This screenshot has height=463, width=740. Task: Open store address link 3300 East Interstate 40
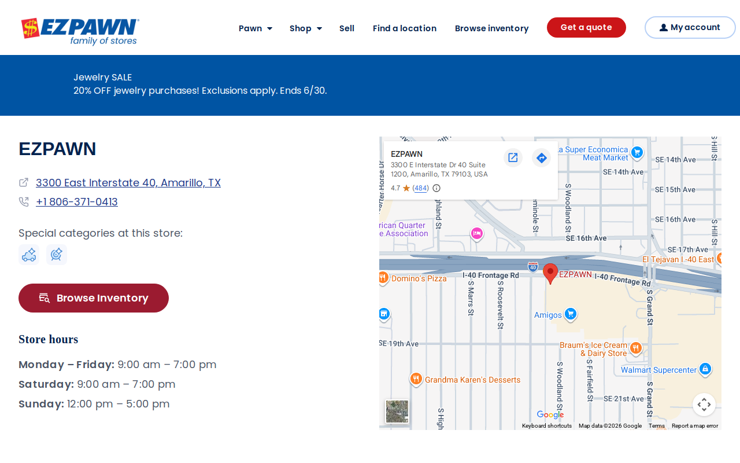128,182
